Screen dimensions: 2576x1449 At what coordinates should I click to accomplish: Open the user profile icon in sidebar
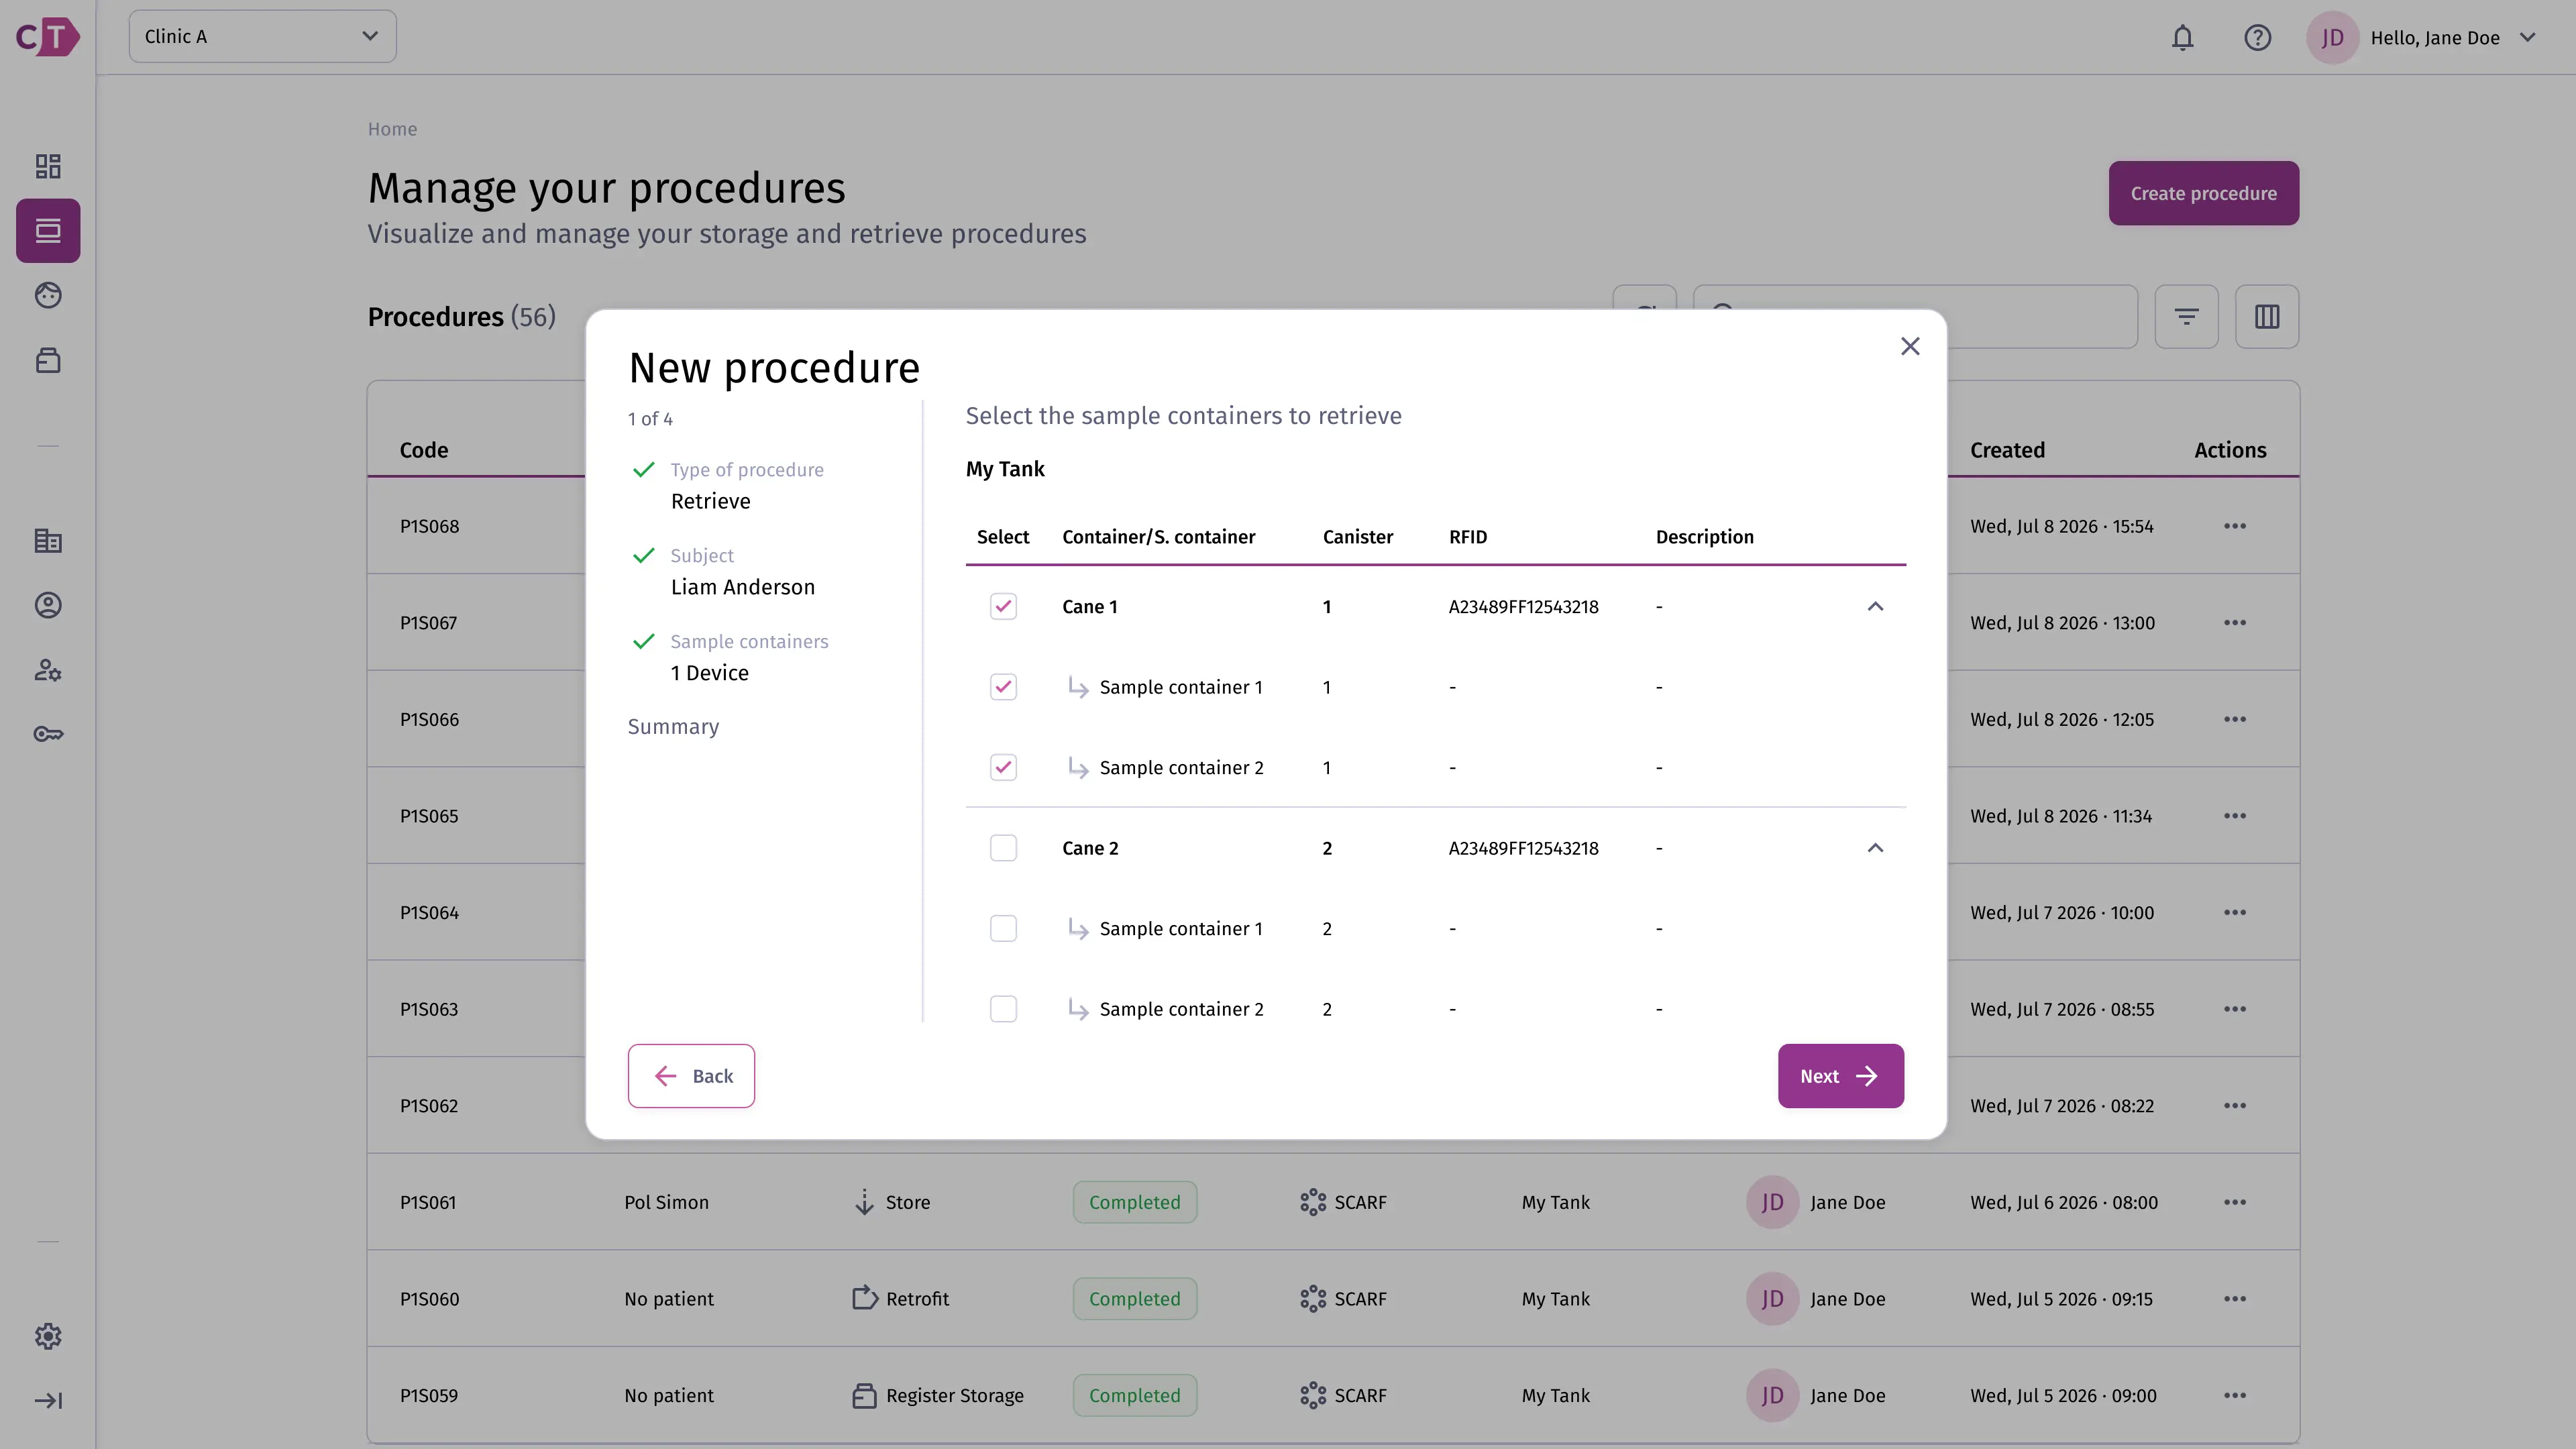pos(48,605)
